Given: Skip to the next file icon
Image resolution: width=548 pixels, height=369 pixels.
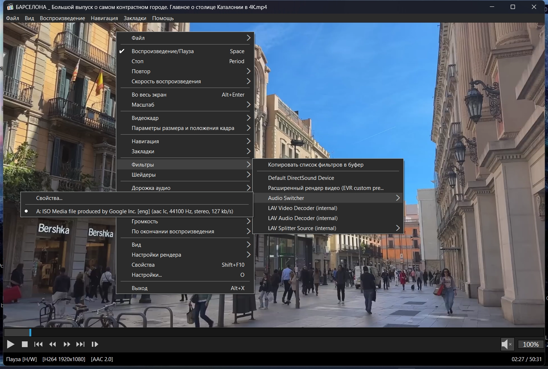Looking at the screenshot, I should (x=80, y=344).
